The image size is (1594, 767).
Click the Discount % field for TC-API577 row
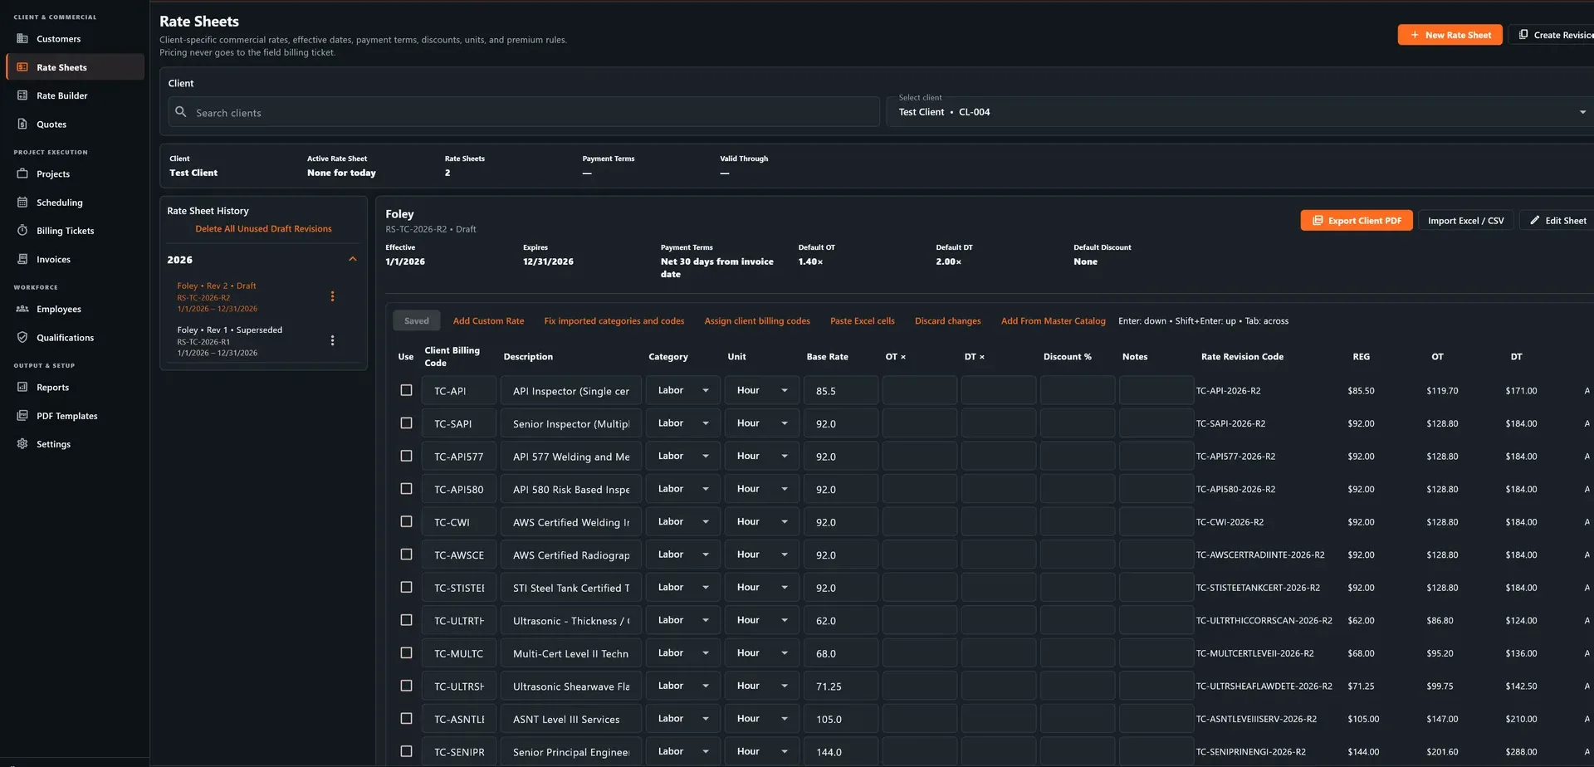pos(1077,456)
